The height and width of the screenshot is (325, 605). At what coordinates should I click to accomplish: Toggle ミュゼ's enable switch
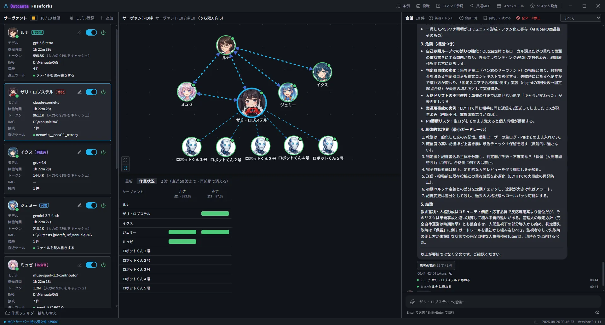coord(91,265)
